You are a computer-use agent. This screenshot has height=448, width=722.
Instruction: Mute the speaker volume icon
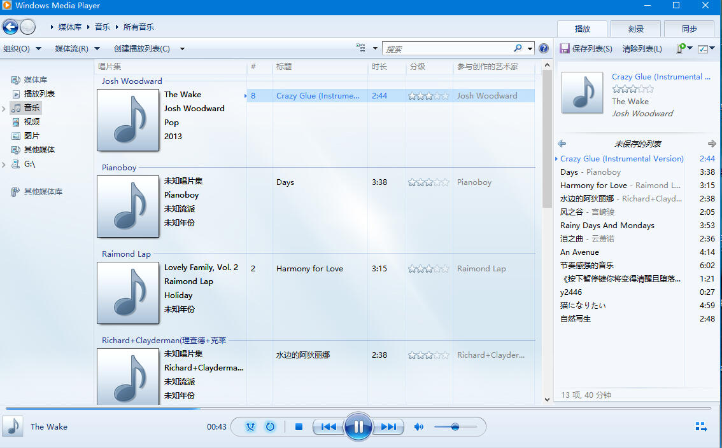[x=418, y=427]
